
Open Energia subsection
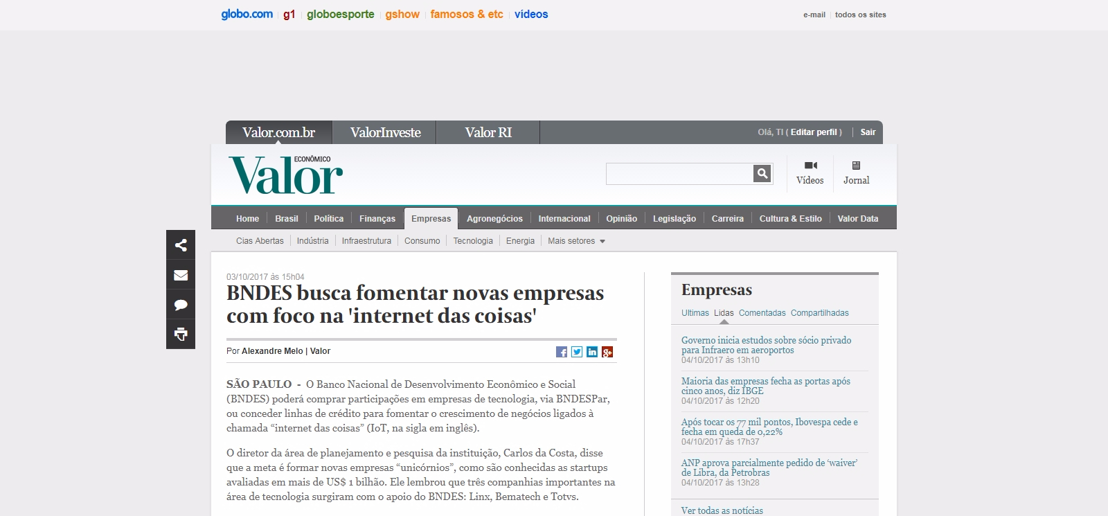pyautogui.click(x=520, y=241)
